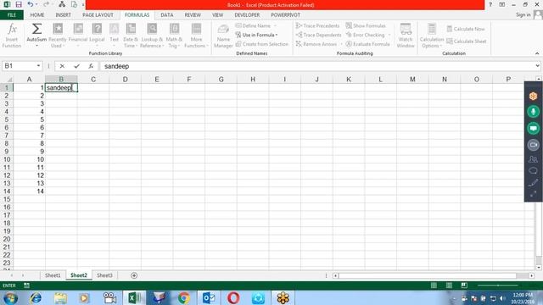Viewport: 543px width, 305px height.
Task: Switch to the REVIEW tab
Action: (193, 15)
